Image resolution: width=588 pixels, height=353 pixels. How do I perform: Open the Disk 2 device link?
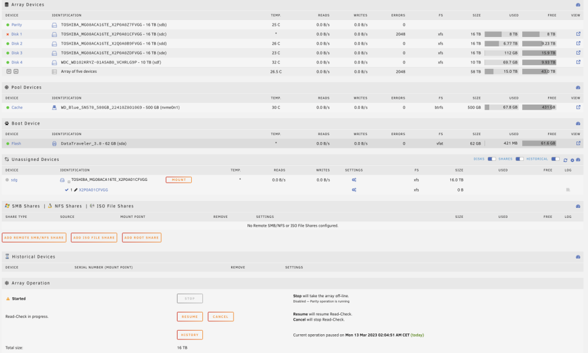coord(17,43)
